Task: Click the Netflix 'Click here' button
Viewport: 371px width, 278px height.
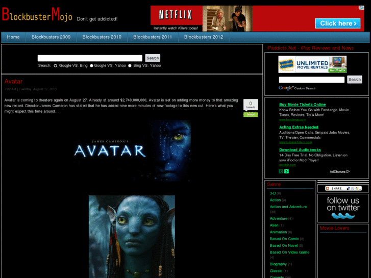Action: [338, 23]
